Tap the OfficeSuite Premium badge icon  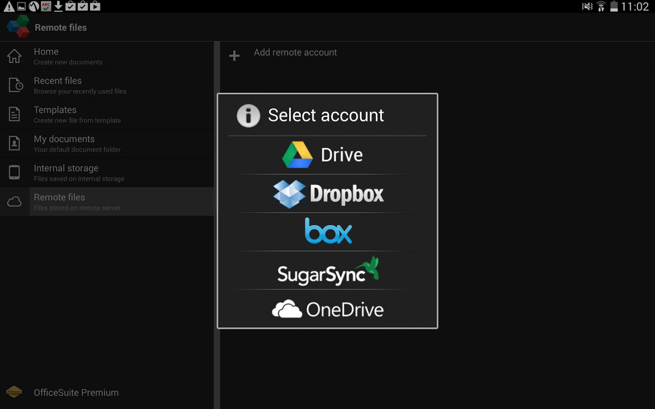click(14, 392)
